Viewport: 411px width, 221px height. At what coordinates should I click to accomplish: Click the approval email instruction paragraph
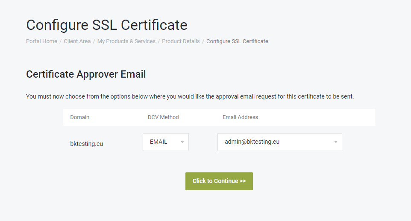[190, 96]
